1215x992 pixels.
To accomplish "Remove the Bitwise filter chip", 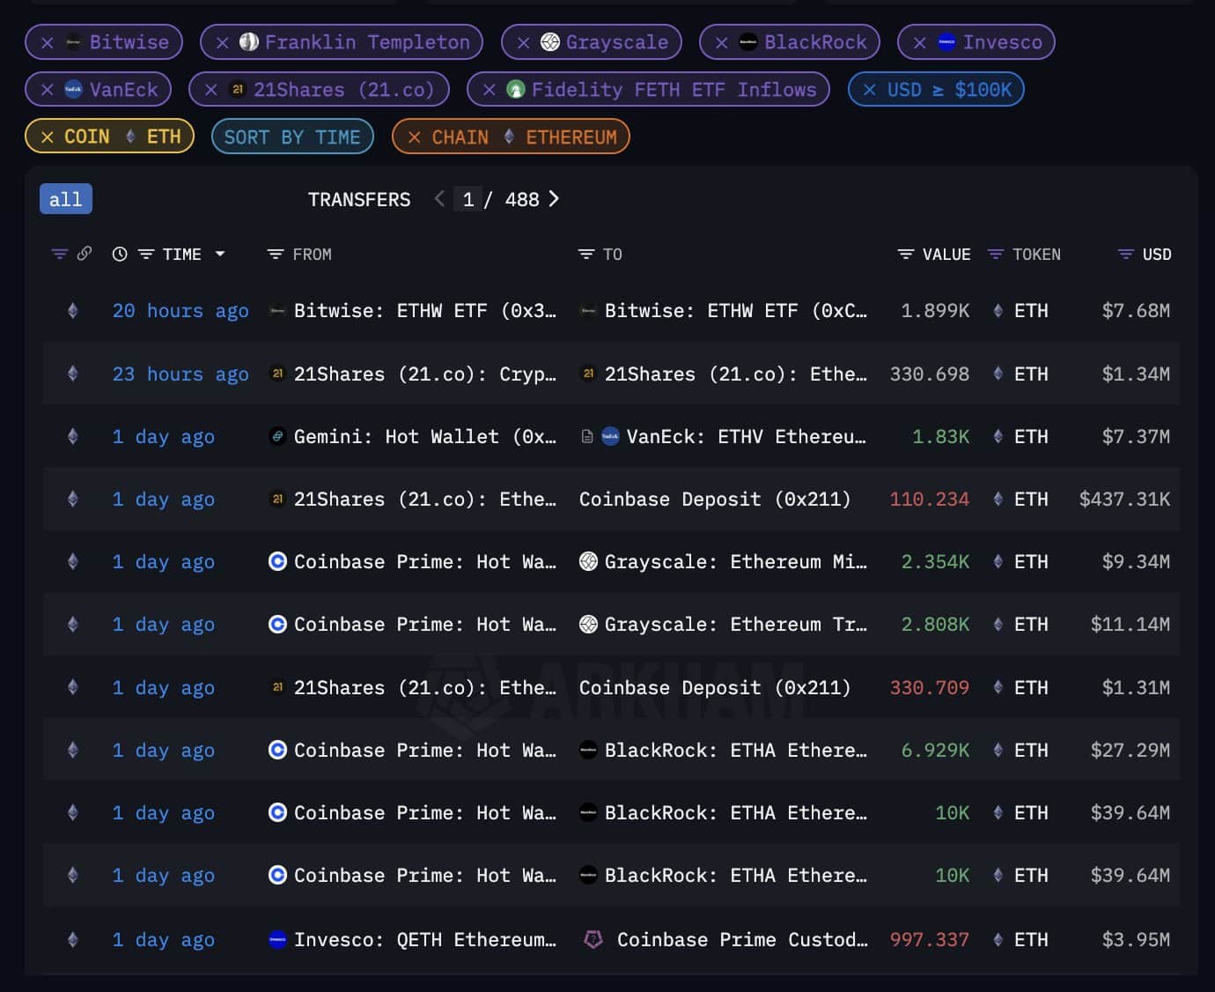I will pyautogui.click(x=48, y=42).
